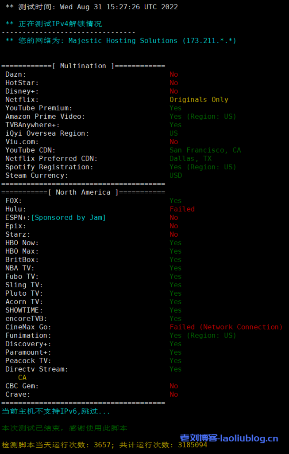Click the test time timestamp line
289x454 pixels.
(92, 7)
